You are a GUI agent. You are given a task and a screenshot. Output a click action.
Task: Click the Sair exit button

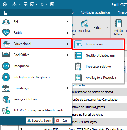[x=63, y=121]
